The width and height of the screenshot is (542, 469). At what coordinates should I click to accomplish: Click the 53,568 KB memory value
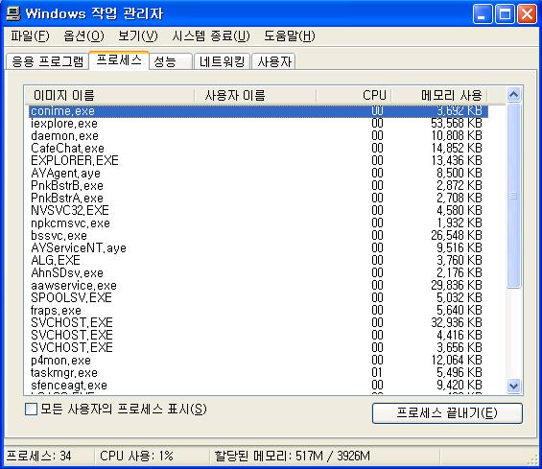457,124
